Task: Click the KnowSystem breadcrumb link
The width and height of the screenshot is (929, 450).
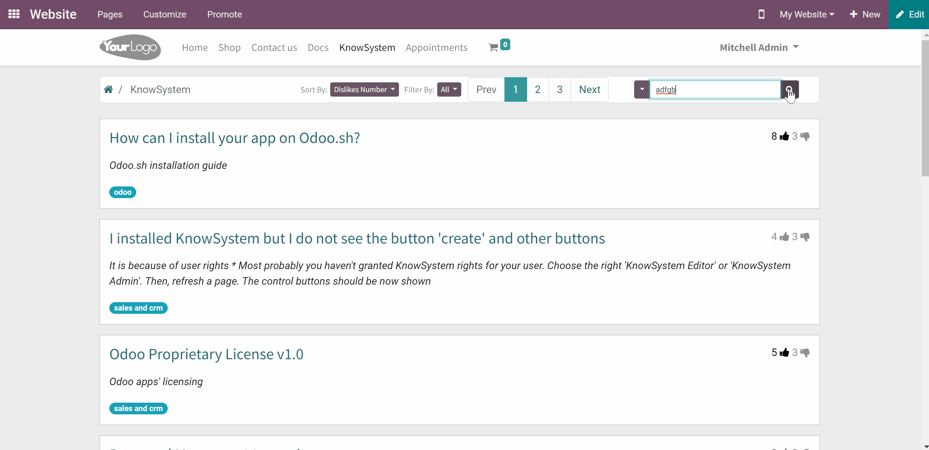Action: coord(161,89)
